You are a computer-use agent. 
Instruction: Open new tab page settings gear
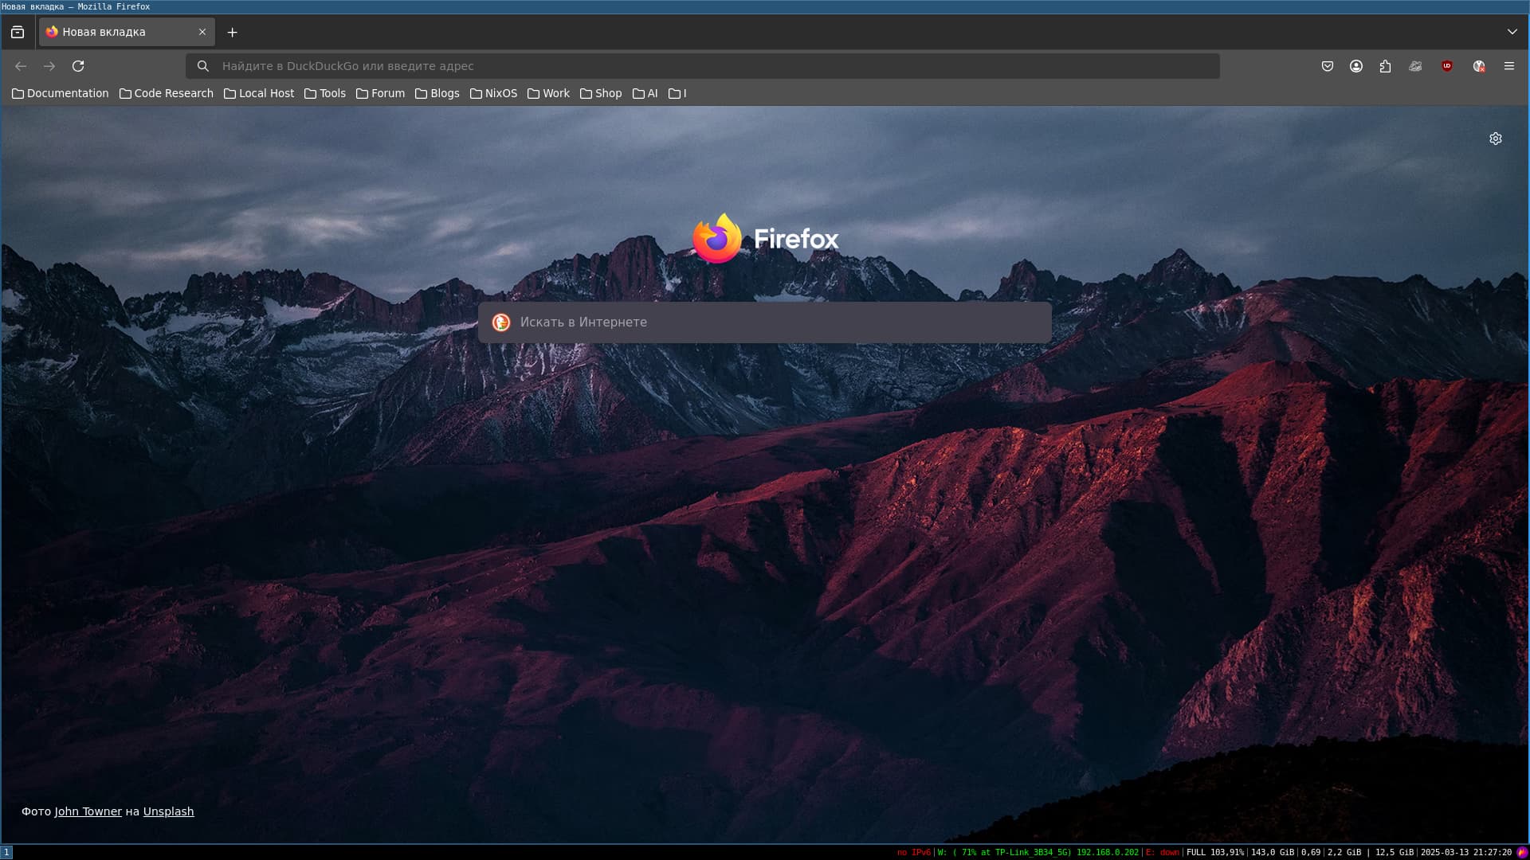pyautogui.click(x=1496, y=139)
